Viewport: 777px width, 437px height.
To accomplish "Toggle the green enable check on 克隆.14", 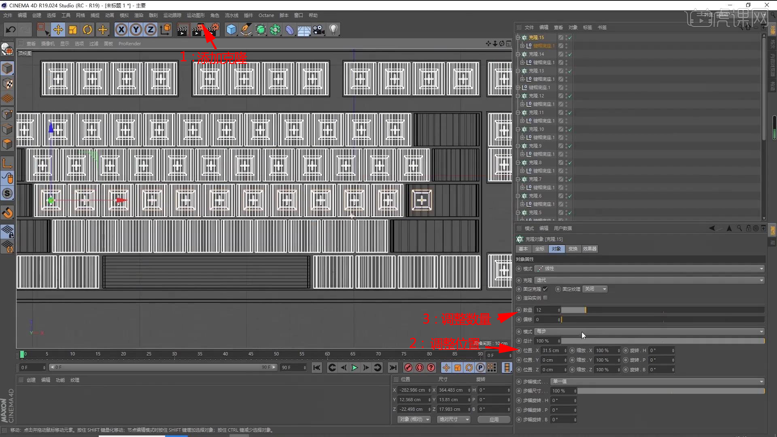I will coord(570,54).
